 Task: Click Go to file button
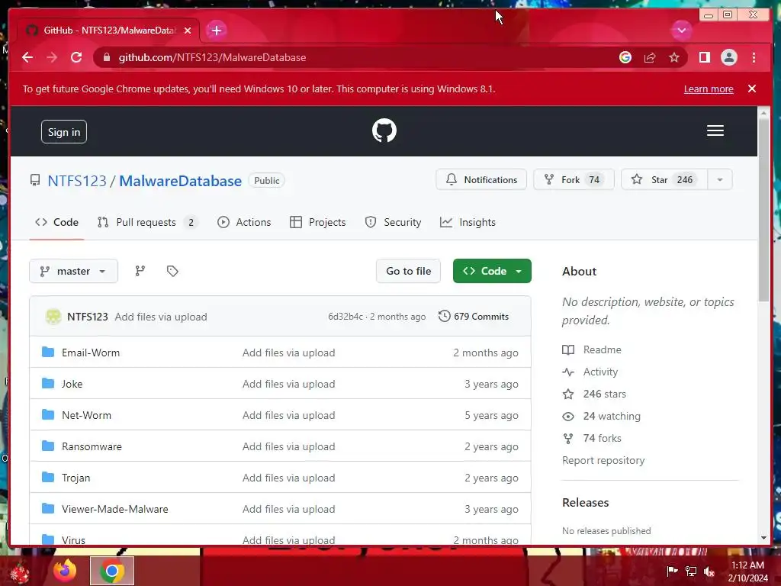click(409, 271)
